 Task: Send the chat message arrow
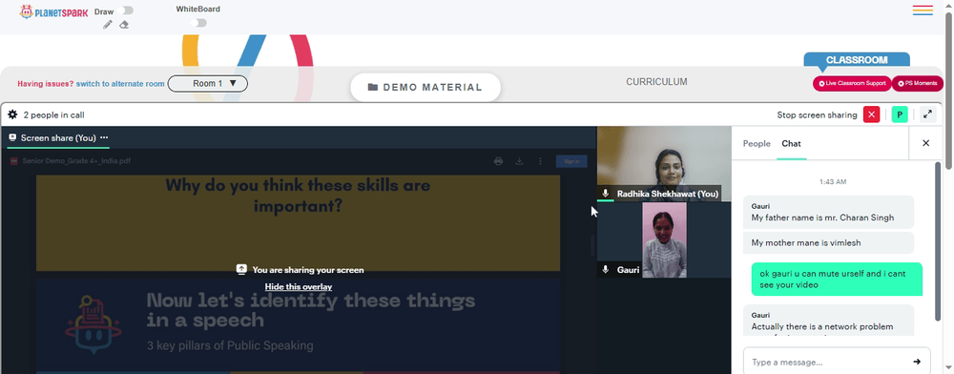click(x=917, y=362)
